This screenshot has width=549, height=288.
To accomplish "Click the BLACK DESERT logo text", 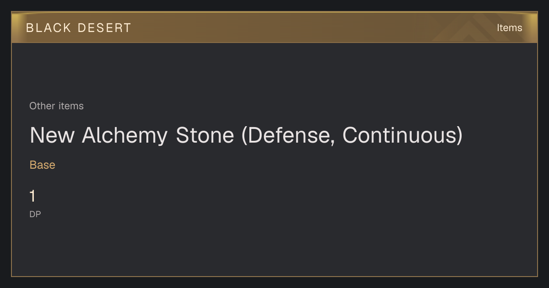I will [x=79, y=28].
